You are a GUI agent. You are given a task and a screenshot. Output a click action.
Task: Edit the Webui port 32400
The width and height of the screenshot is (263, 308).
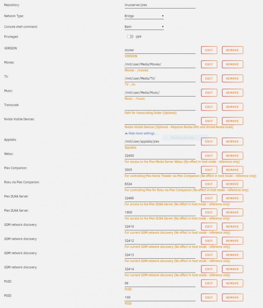[x=209, y=156]
